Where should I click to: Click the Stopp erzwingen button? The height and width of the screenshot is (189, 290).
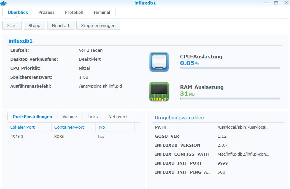tap(98, 25)
